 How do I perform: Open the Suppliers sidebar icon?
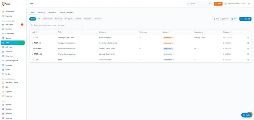click(3, 92)
